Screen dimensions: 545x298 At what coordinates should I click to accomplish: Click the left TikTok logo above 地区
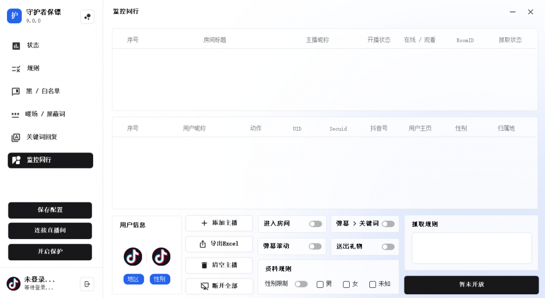point(133,257)
